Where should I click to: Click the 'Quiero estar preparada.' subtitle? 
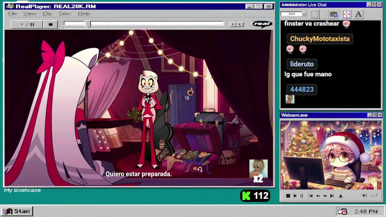pyautogui.click(x=138, y=174)
